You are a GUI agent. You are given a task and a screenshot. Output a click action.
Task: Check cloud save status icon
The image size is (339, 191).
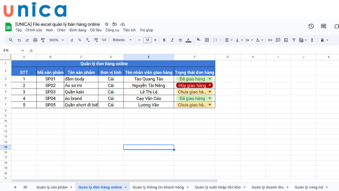[x=122, y=24]
